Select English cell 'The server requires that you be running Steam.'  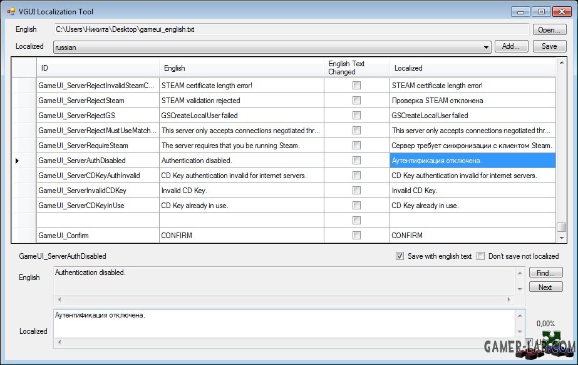tap(242, 146)
